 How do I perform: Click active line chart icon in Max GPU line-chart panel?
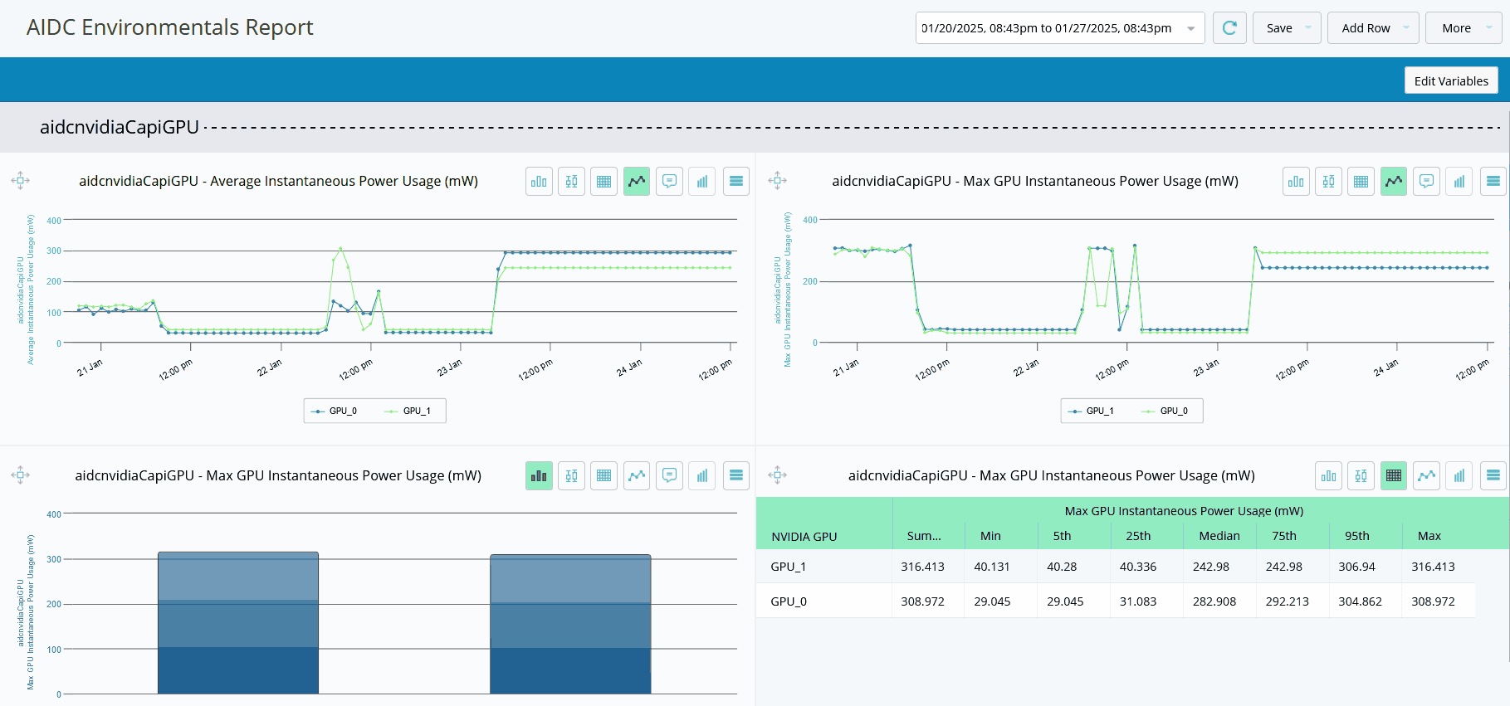point(1394,182)
